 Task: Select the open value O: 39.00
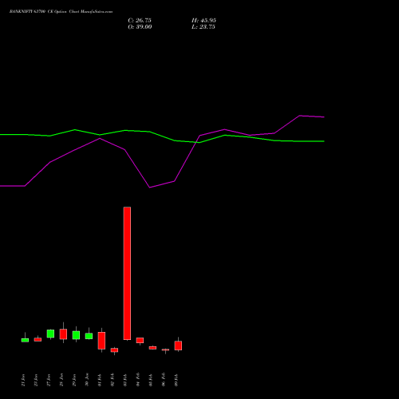click(x=140, y=27)
